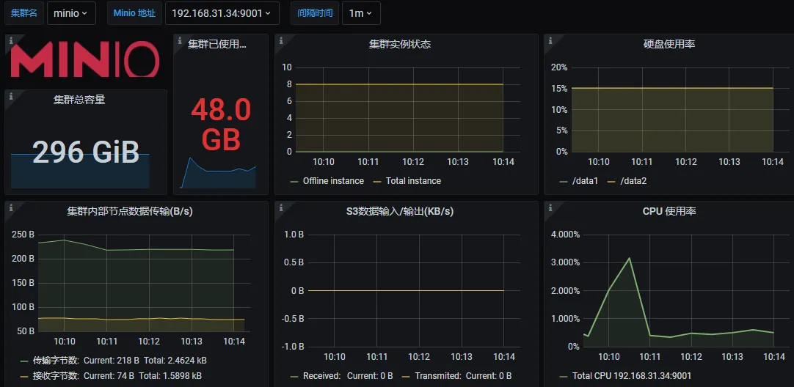Screen dimensions: 794x387
Task: Toggle the Received series in the S3 legend
Action: click(321, 376)
